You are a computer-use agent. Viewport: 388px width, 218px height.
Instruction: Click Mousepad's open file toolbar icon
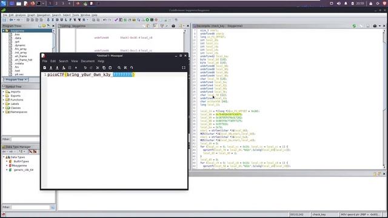51,68
